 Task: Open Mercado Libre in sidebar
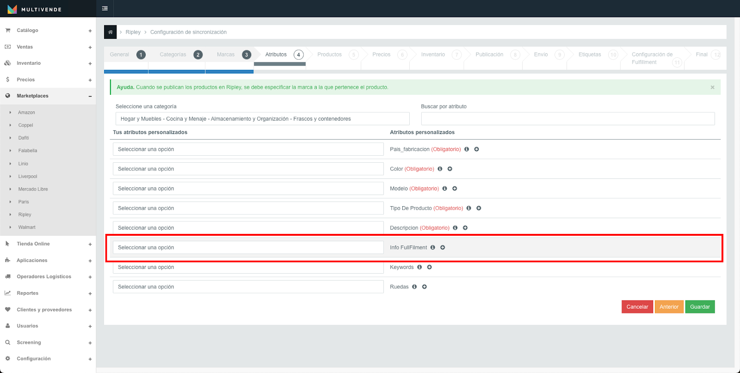33,189
